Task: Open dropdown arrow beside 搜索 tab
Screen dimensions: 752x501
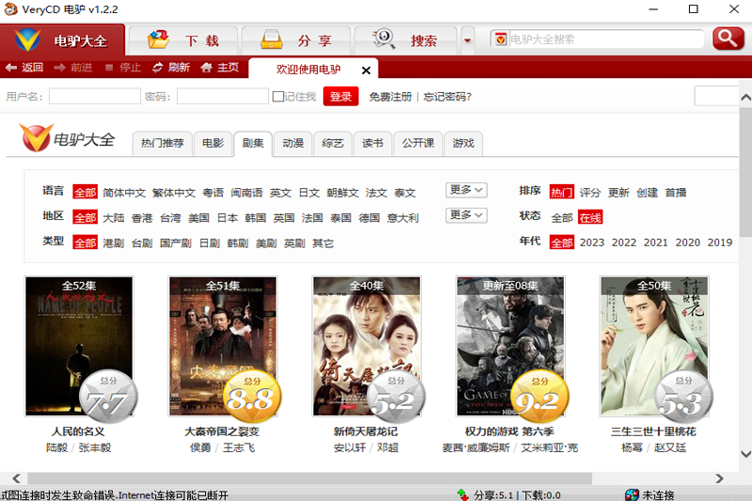Action: 467,40
